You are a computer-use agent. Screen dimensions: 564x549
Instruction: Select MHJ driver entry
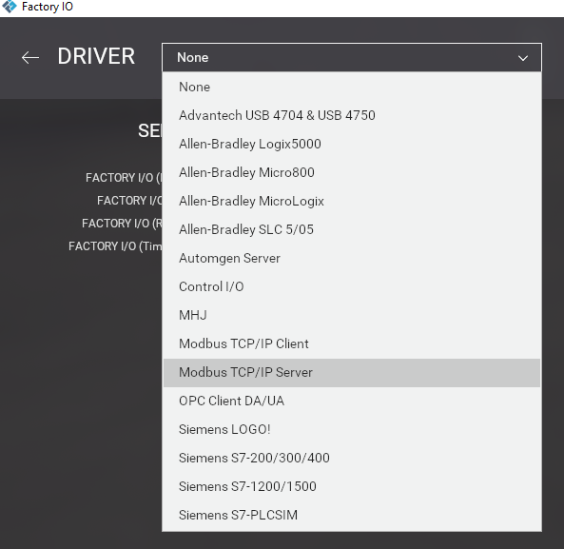[352, 315]
